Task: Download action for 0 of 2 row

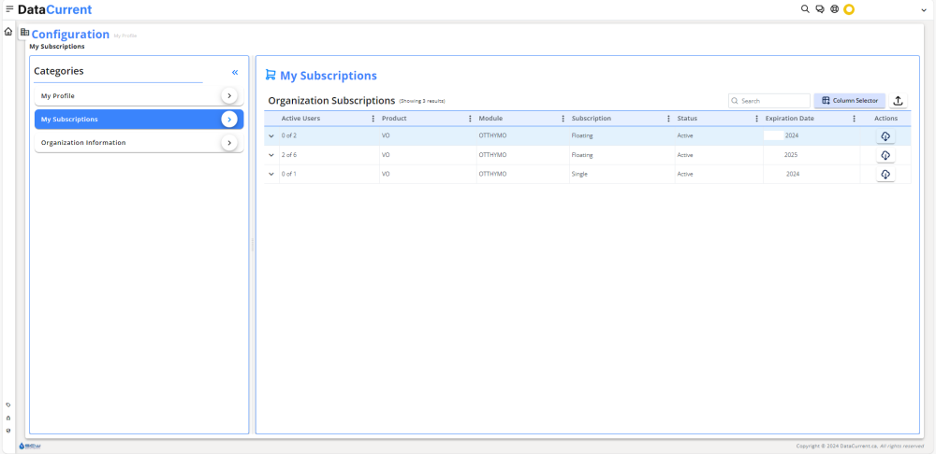Action: (x=885, y=136)
